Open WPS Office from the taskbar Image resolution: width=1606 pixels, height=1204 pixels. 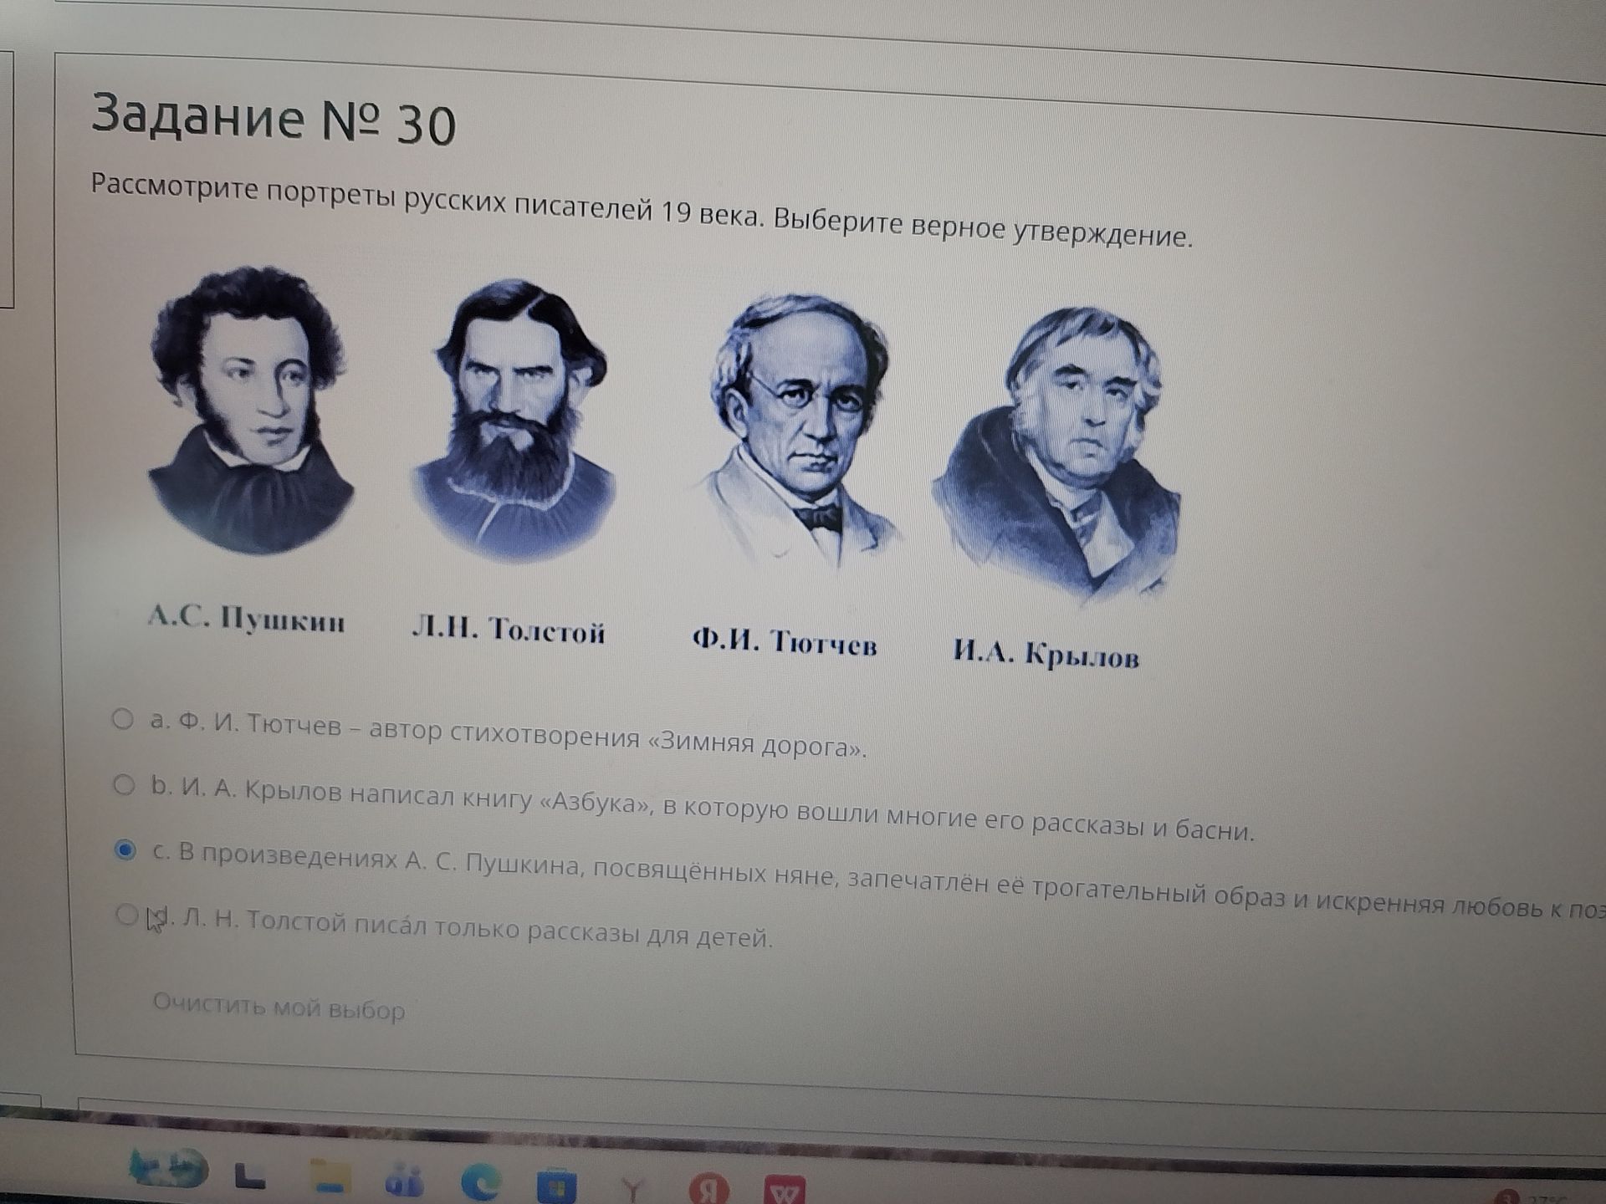pos(785,1191)
